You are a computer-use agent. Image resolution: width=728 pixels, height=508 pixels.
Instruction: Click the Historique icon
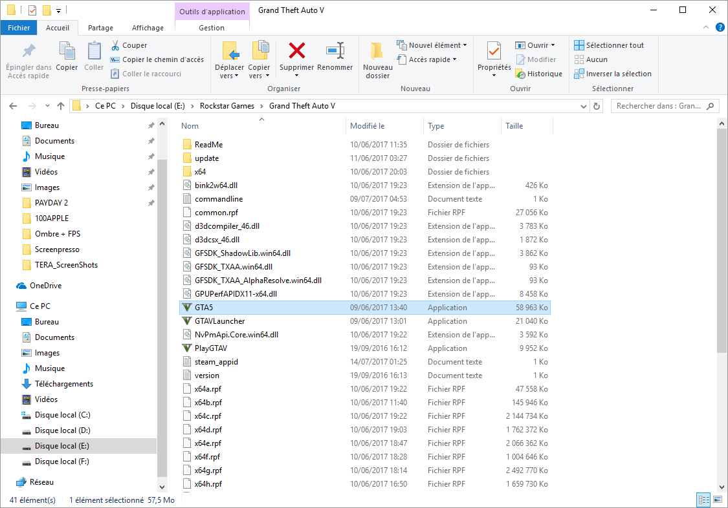coord(520,74)
